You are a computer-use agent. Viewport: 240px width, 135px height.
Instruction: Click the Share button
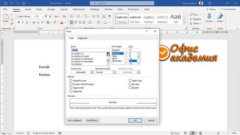pyautogui.click(x=211, y=9)
